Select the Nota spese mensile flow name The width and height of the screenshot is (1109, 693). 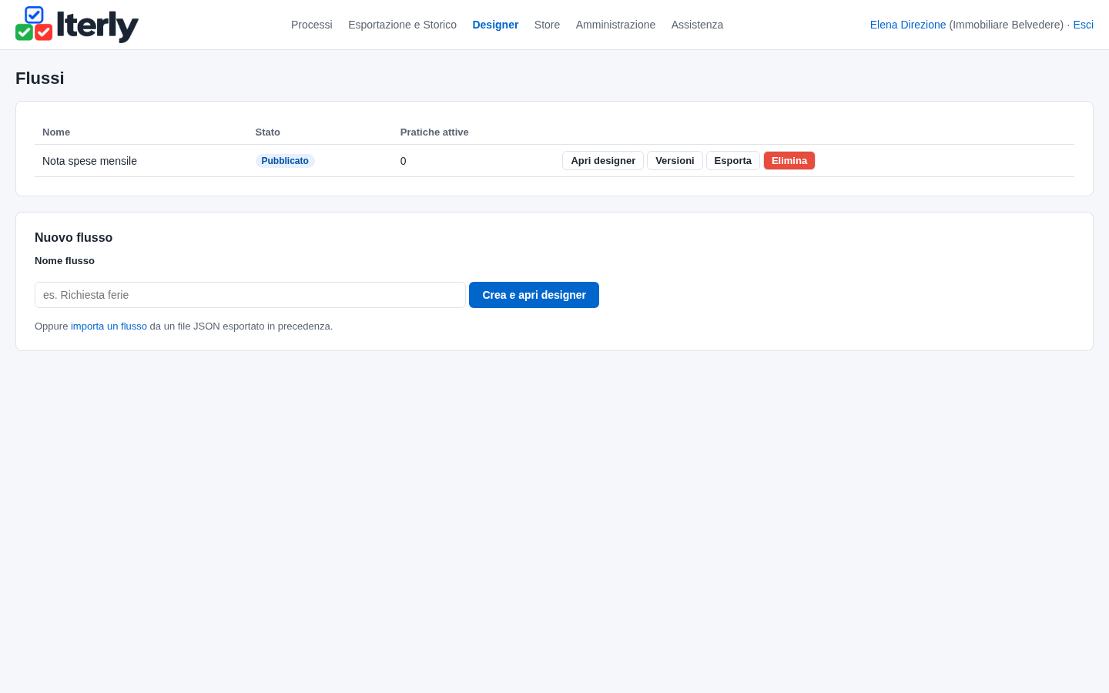pos(89,161)
